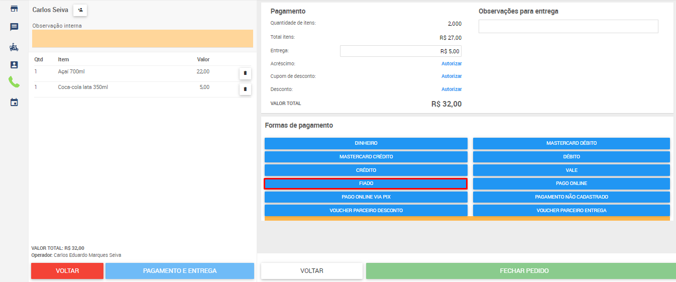The image size is (676, 282).
Task: Remove Coca-cola lata 350ml from order
Action: click(245, 89)
